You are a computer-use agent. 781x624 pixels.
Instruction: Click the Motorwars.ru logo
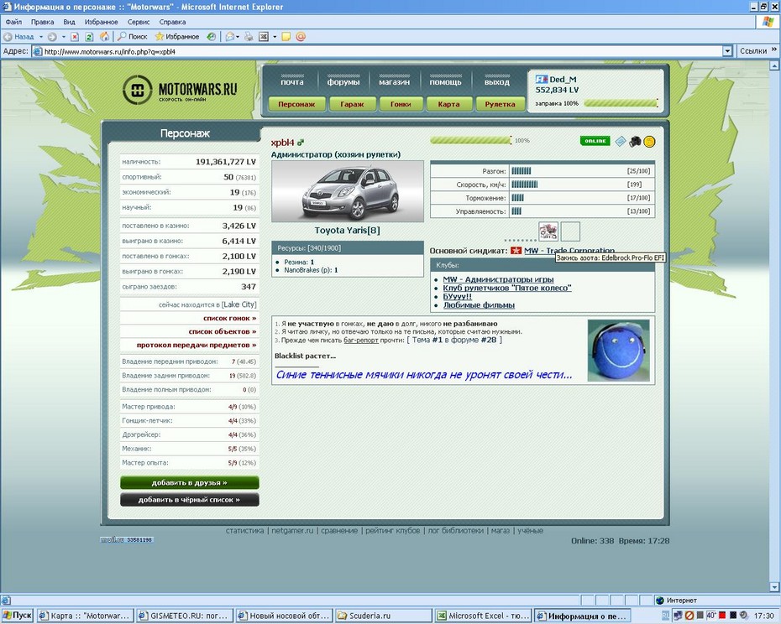[180, 90]
